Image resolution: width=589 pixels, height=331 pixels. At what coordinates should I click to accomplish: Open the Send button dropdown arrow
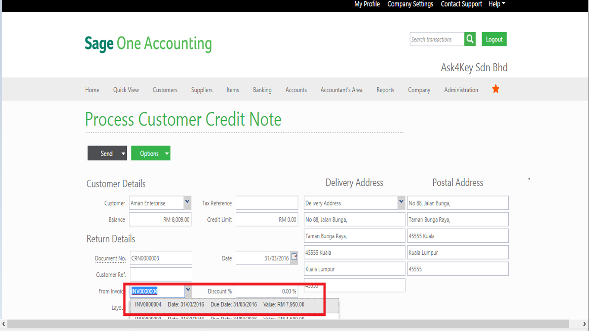123,153
